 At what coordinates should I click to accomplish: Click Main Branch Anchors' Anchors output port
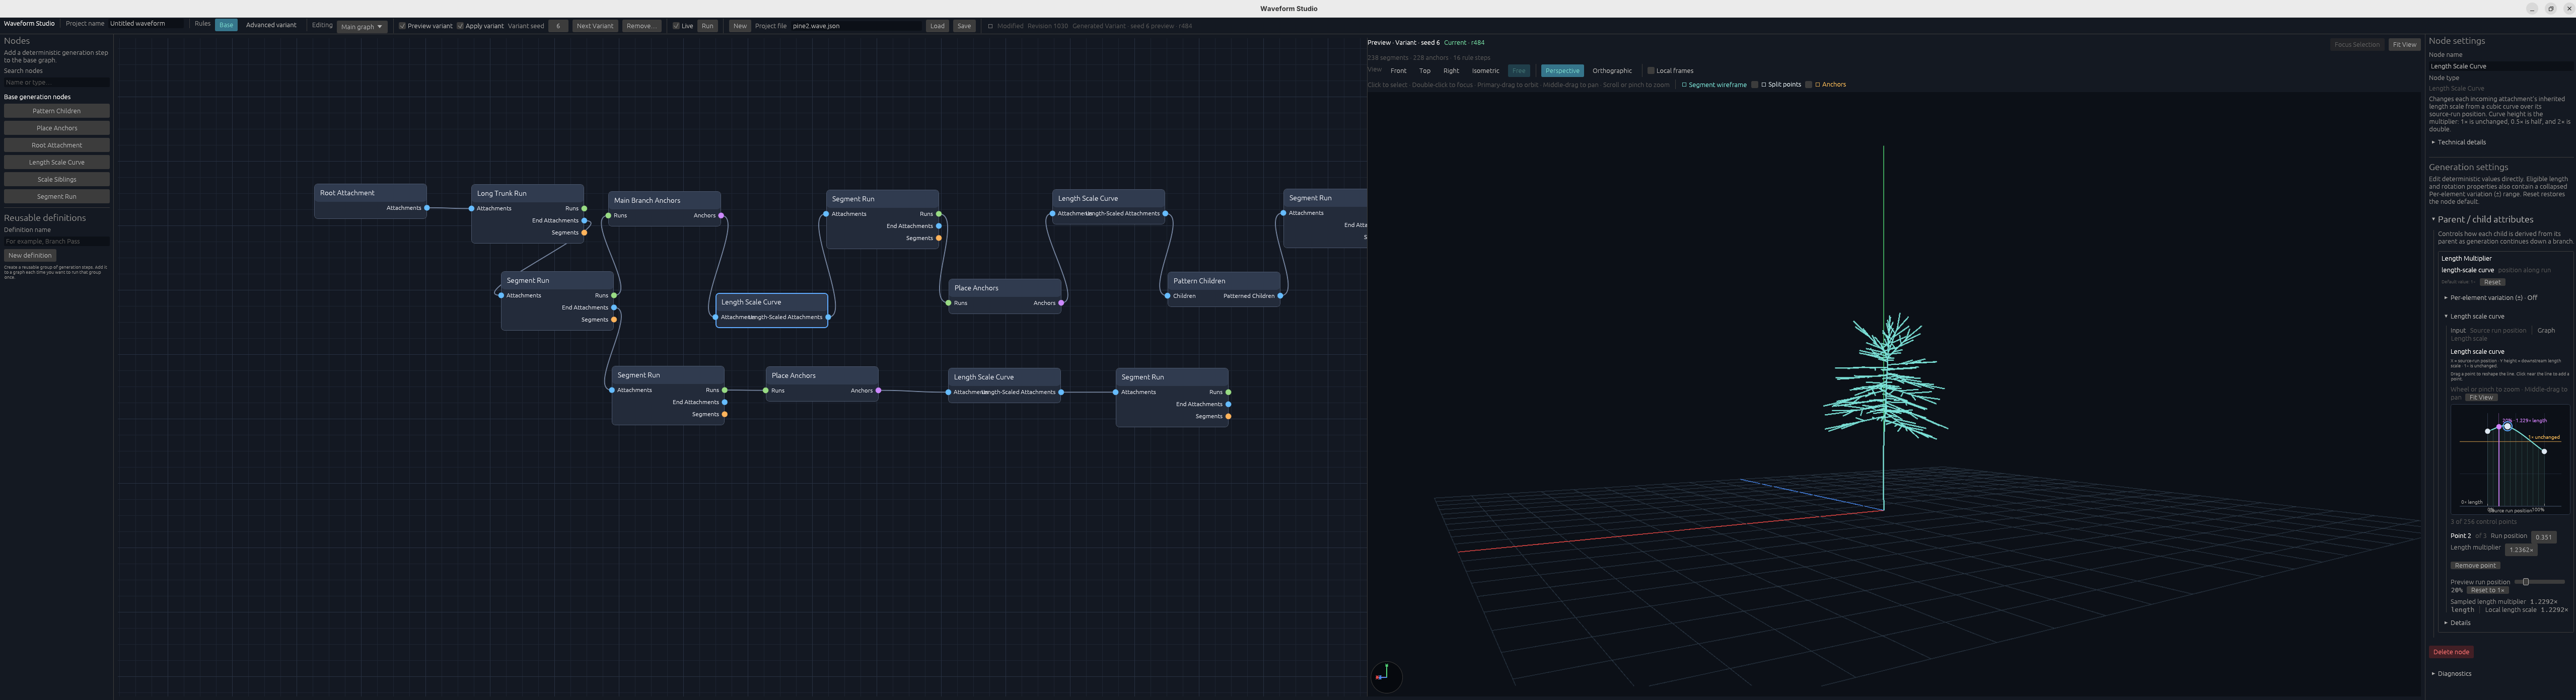point(721,215)
